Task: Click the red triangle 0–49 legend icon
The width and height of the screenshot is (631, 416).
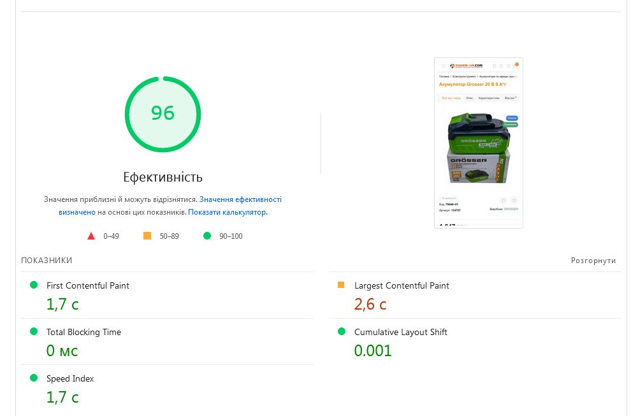Action: (x=91, y=236)
